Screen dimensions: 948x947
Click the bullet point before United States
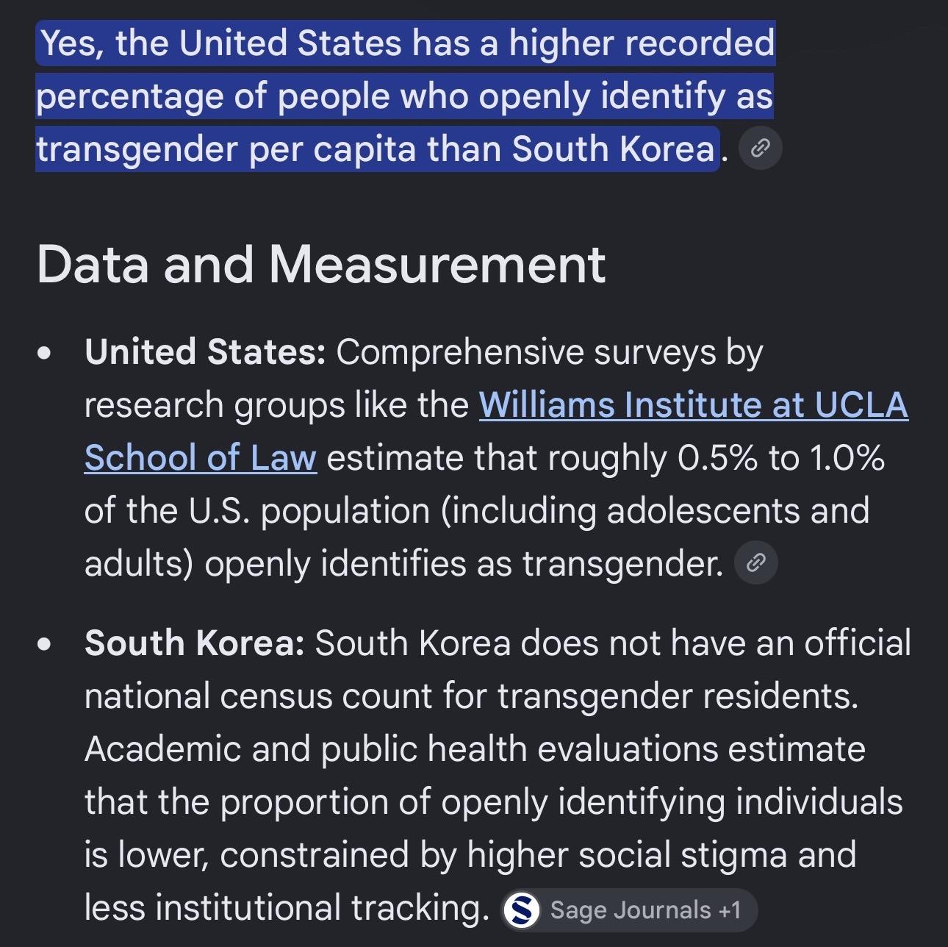tap(45, 354)
